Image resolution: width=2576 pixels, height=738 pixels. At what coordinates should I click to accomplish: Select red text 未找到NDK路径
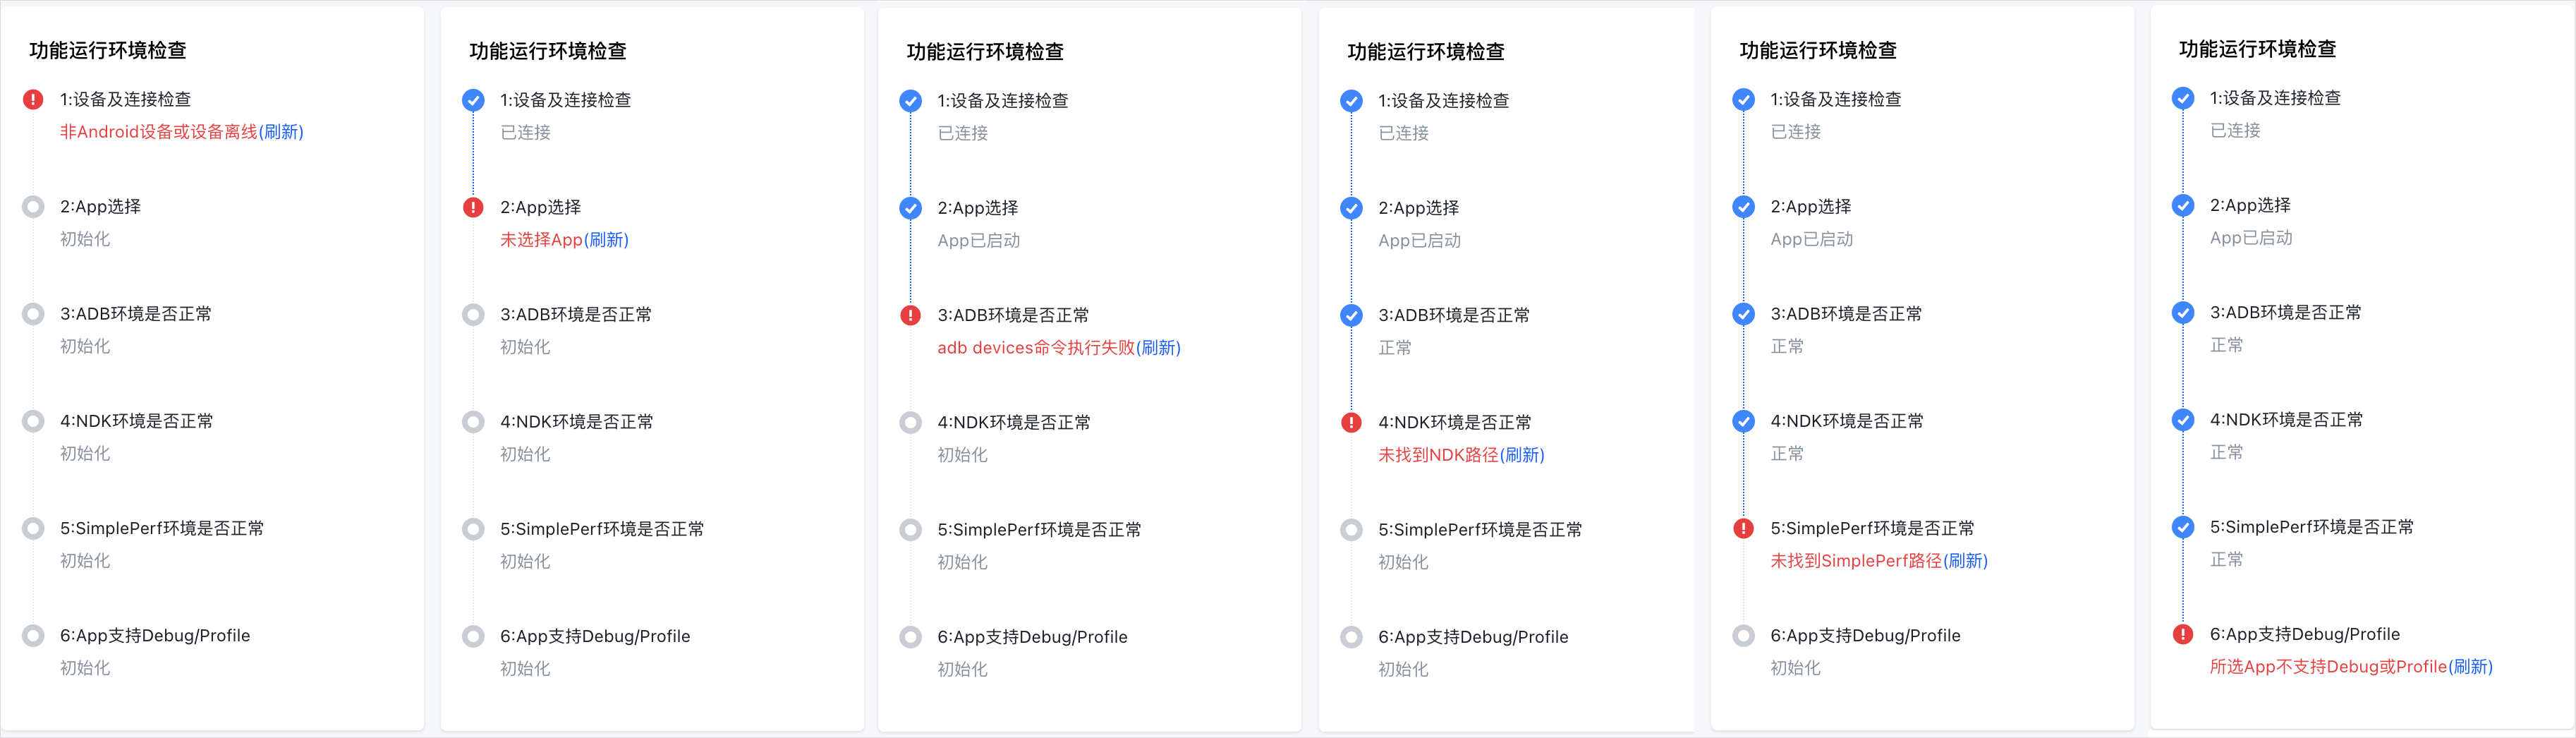[x=1438, y=455]
